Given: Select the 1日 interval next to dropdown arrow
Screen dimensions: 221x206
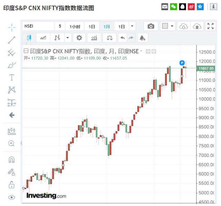Looking at the screenshot, I should point(121,26).
